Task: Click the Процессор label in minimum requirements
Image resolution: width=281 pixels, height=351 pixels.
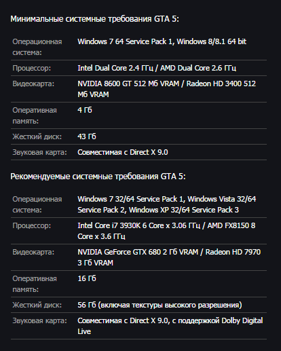Action: pos(32,68)
